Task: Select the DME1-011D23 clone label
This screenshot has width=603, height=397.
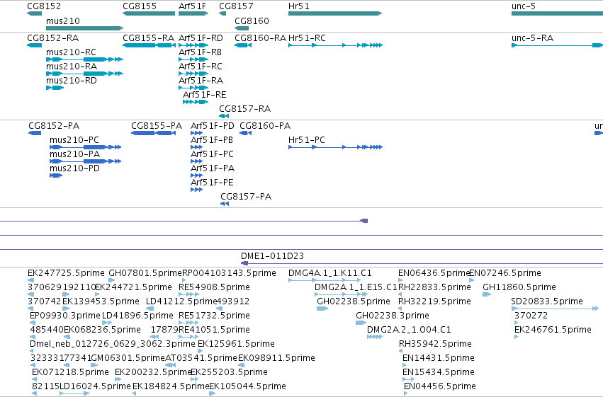Action: coord(272,256)
